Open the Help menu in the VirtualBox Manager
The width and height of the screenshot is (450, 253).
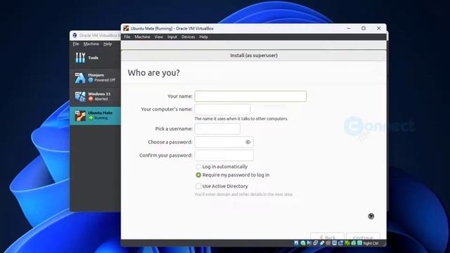108,44
